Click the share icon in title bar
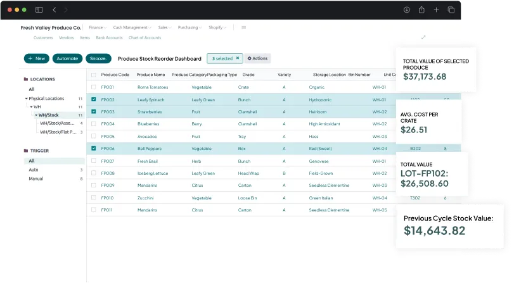The height and width of the screenshot is (283, 514). (x=421, y=9)
